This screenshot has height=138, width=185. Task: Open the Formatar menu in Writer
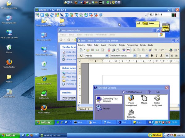coord(113,45)
